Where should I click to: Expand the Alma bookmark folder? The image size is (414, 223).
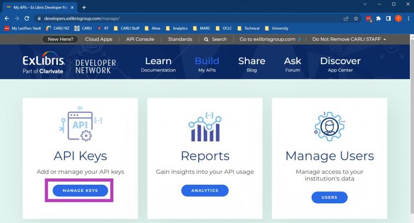tap(152, 28)
